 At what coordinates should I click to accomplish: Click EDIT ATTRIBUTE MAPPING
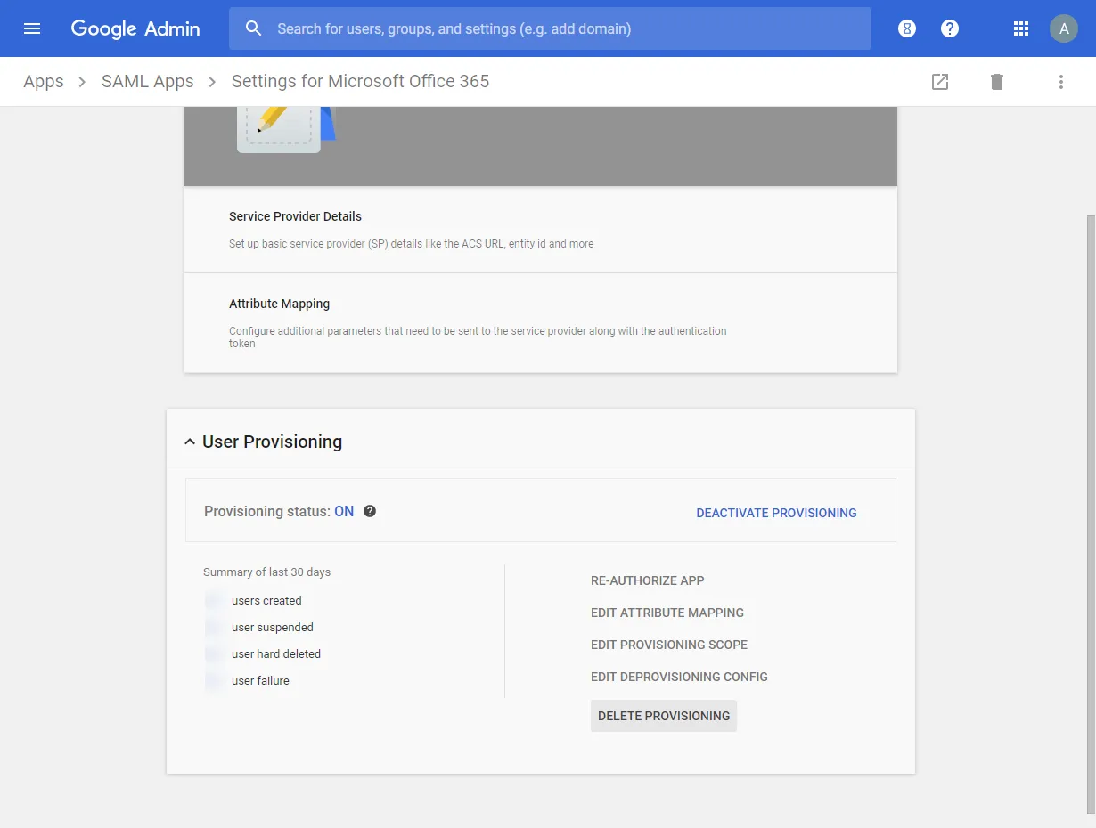667,613
